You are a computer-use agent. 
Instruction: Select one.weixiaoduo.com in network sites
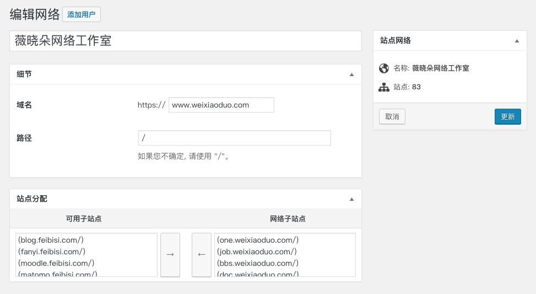pos(258,240)
